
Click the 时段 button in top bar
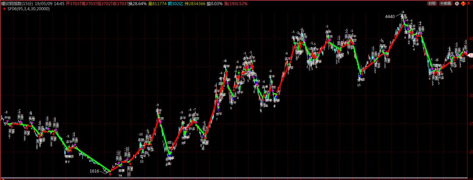tap(432, 3)
